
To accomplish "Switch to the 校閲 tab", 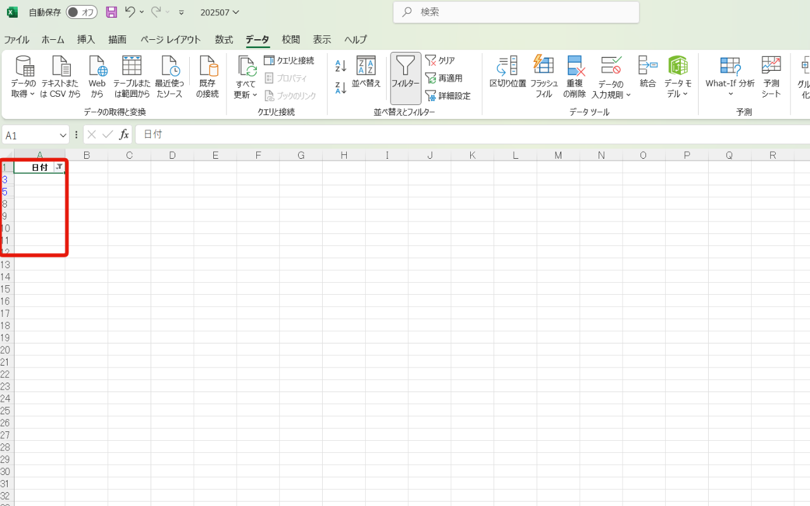I will point(291,39).
